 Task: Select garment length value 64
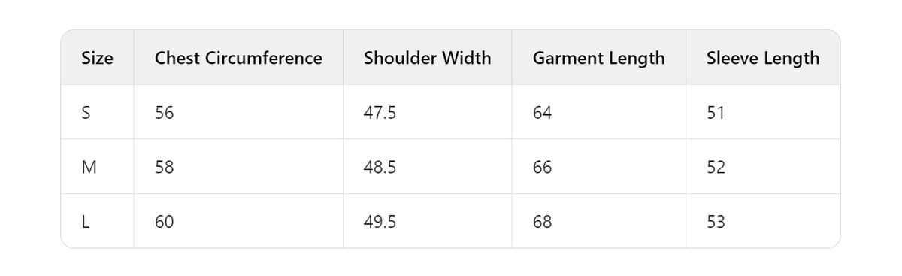click(542, 113)
